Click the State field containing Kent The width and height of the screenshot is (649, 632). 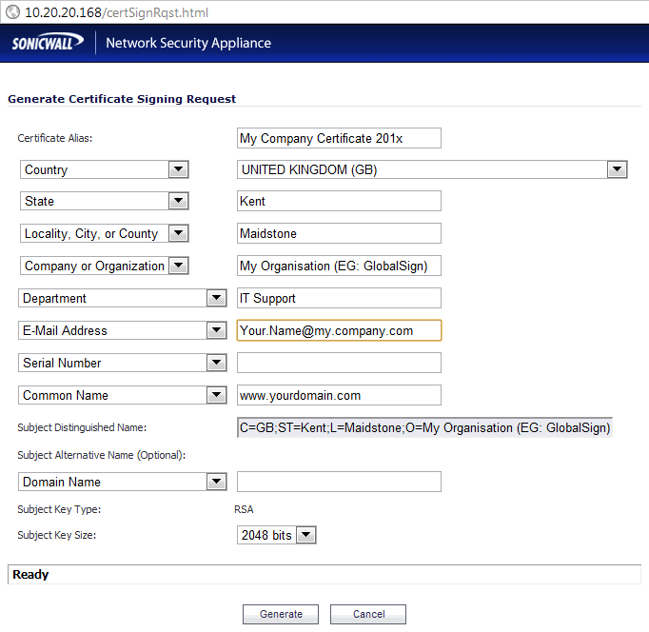339,201
